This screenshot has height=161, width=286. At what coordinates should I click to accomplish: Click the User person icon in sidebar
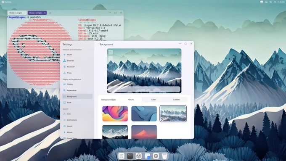(64, 114)
